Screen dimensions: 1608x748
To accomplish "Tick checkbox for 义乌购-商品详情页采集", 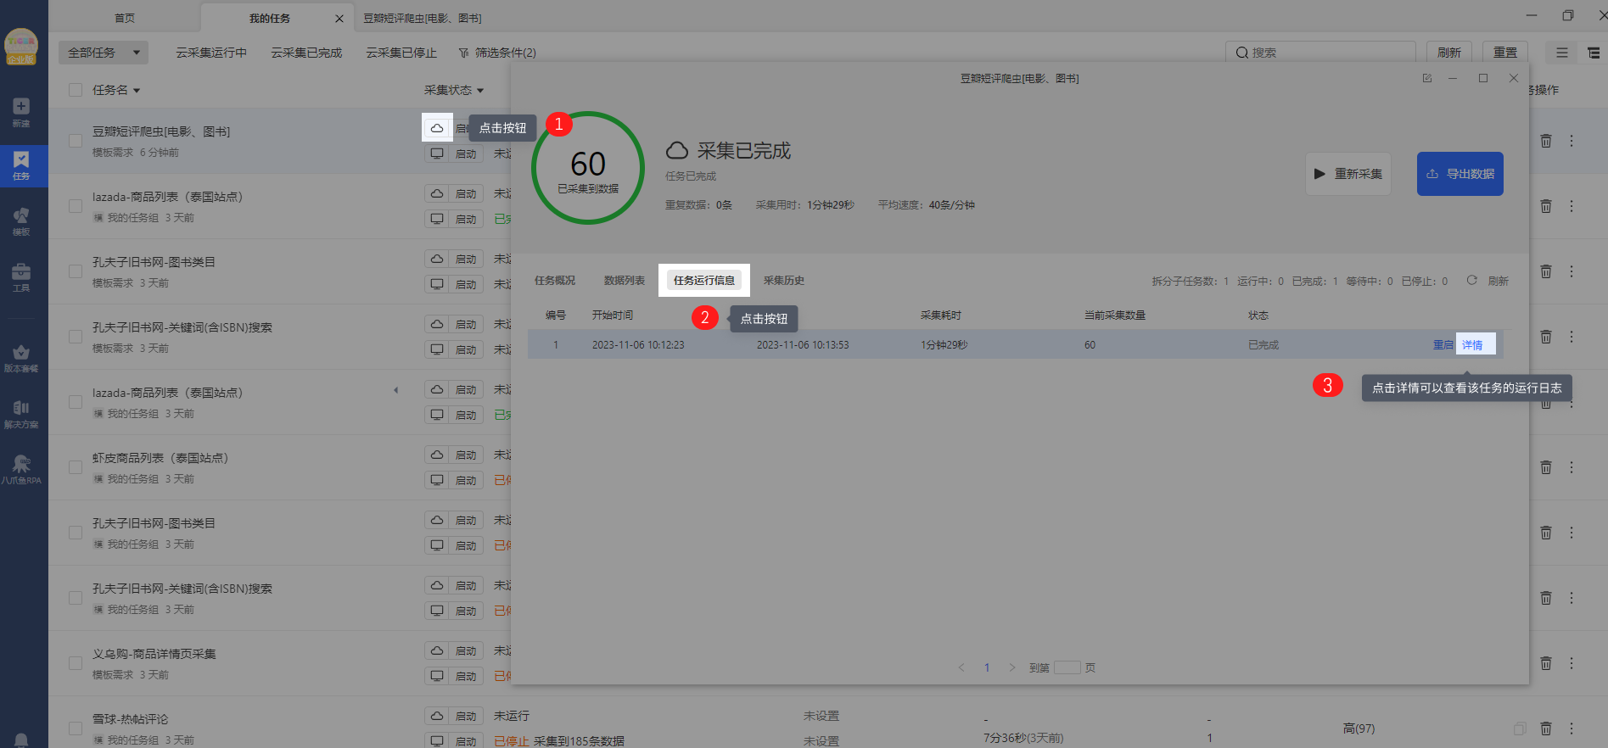I will [76, 663].
